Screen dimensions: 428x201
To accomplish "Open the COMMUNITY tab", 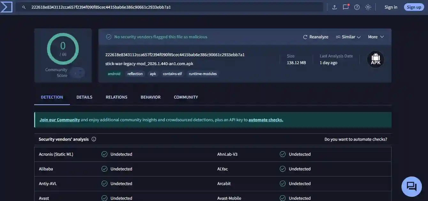I will [186, 97].
